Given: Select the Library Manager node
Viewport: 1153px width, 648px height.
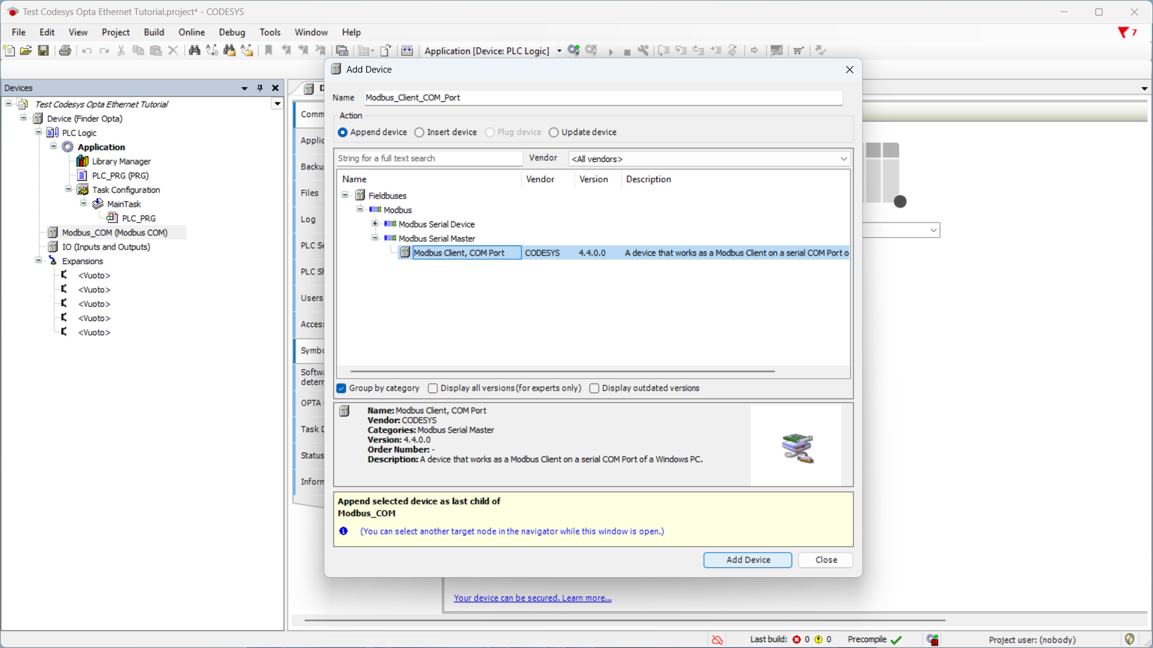Looking at the screenshot, I should 121,161.
